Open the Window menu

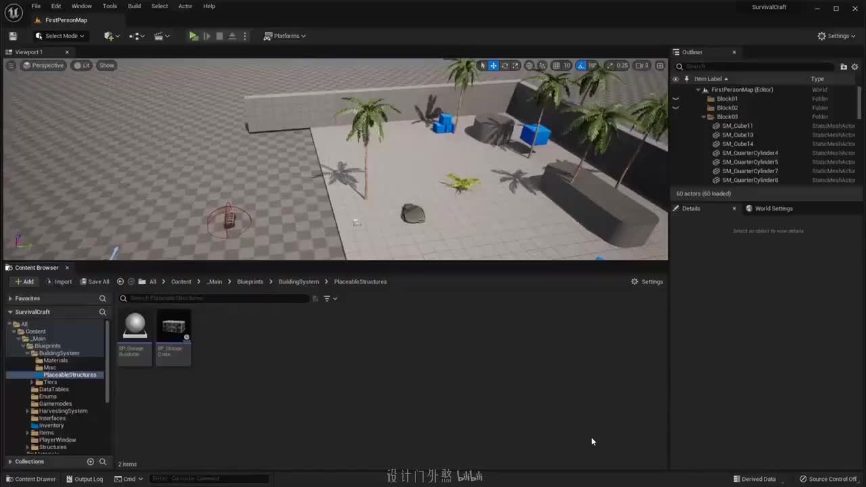click(x=81, y=6)
